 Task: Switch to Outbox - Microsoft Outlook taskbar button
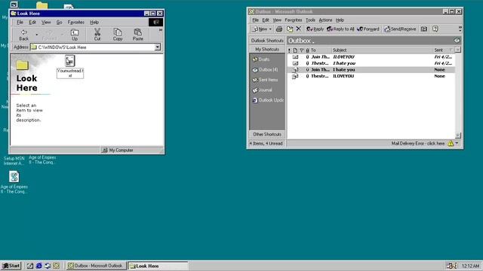97,266
